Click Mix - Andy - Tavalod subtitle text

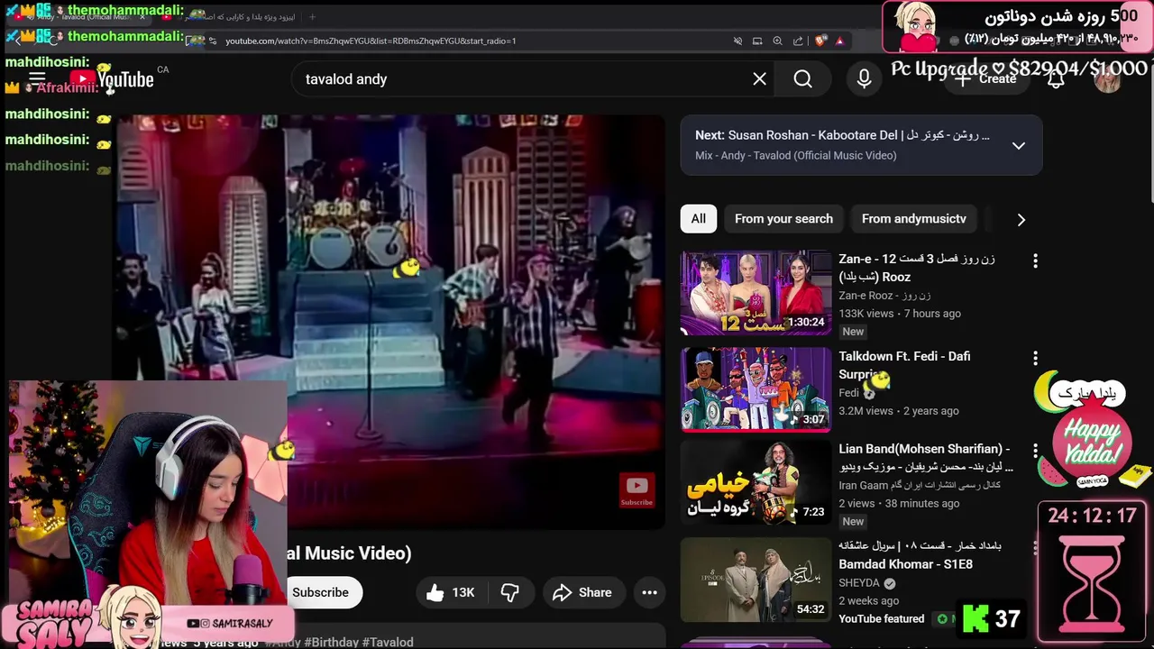pos(795,155)
